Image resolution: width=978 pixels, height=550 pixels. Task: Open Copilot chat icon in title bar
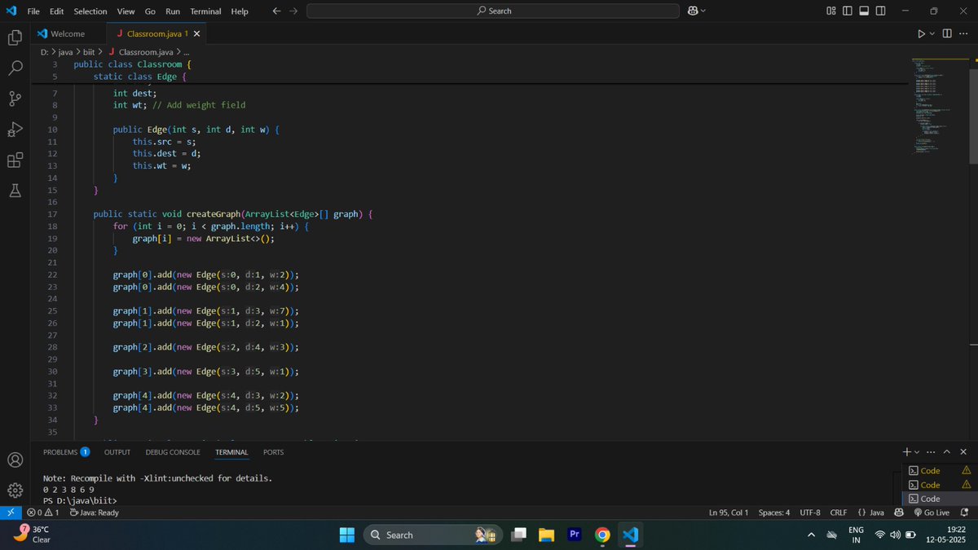coord(692,11)
